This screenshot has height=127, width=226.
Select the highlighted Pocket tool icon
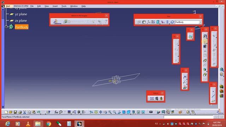[x=205, y=42]
